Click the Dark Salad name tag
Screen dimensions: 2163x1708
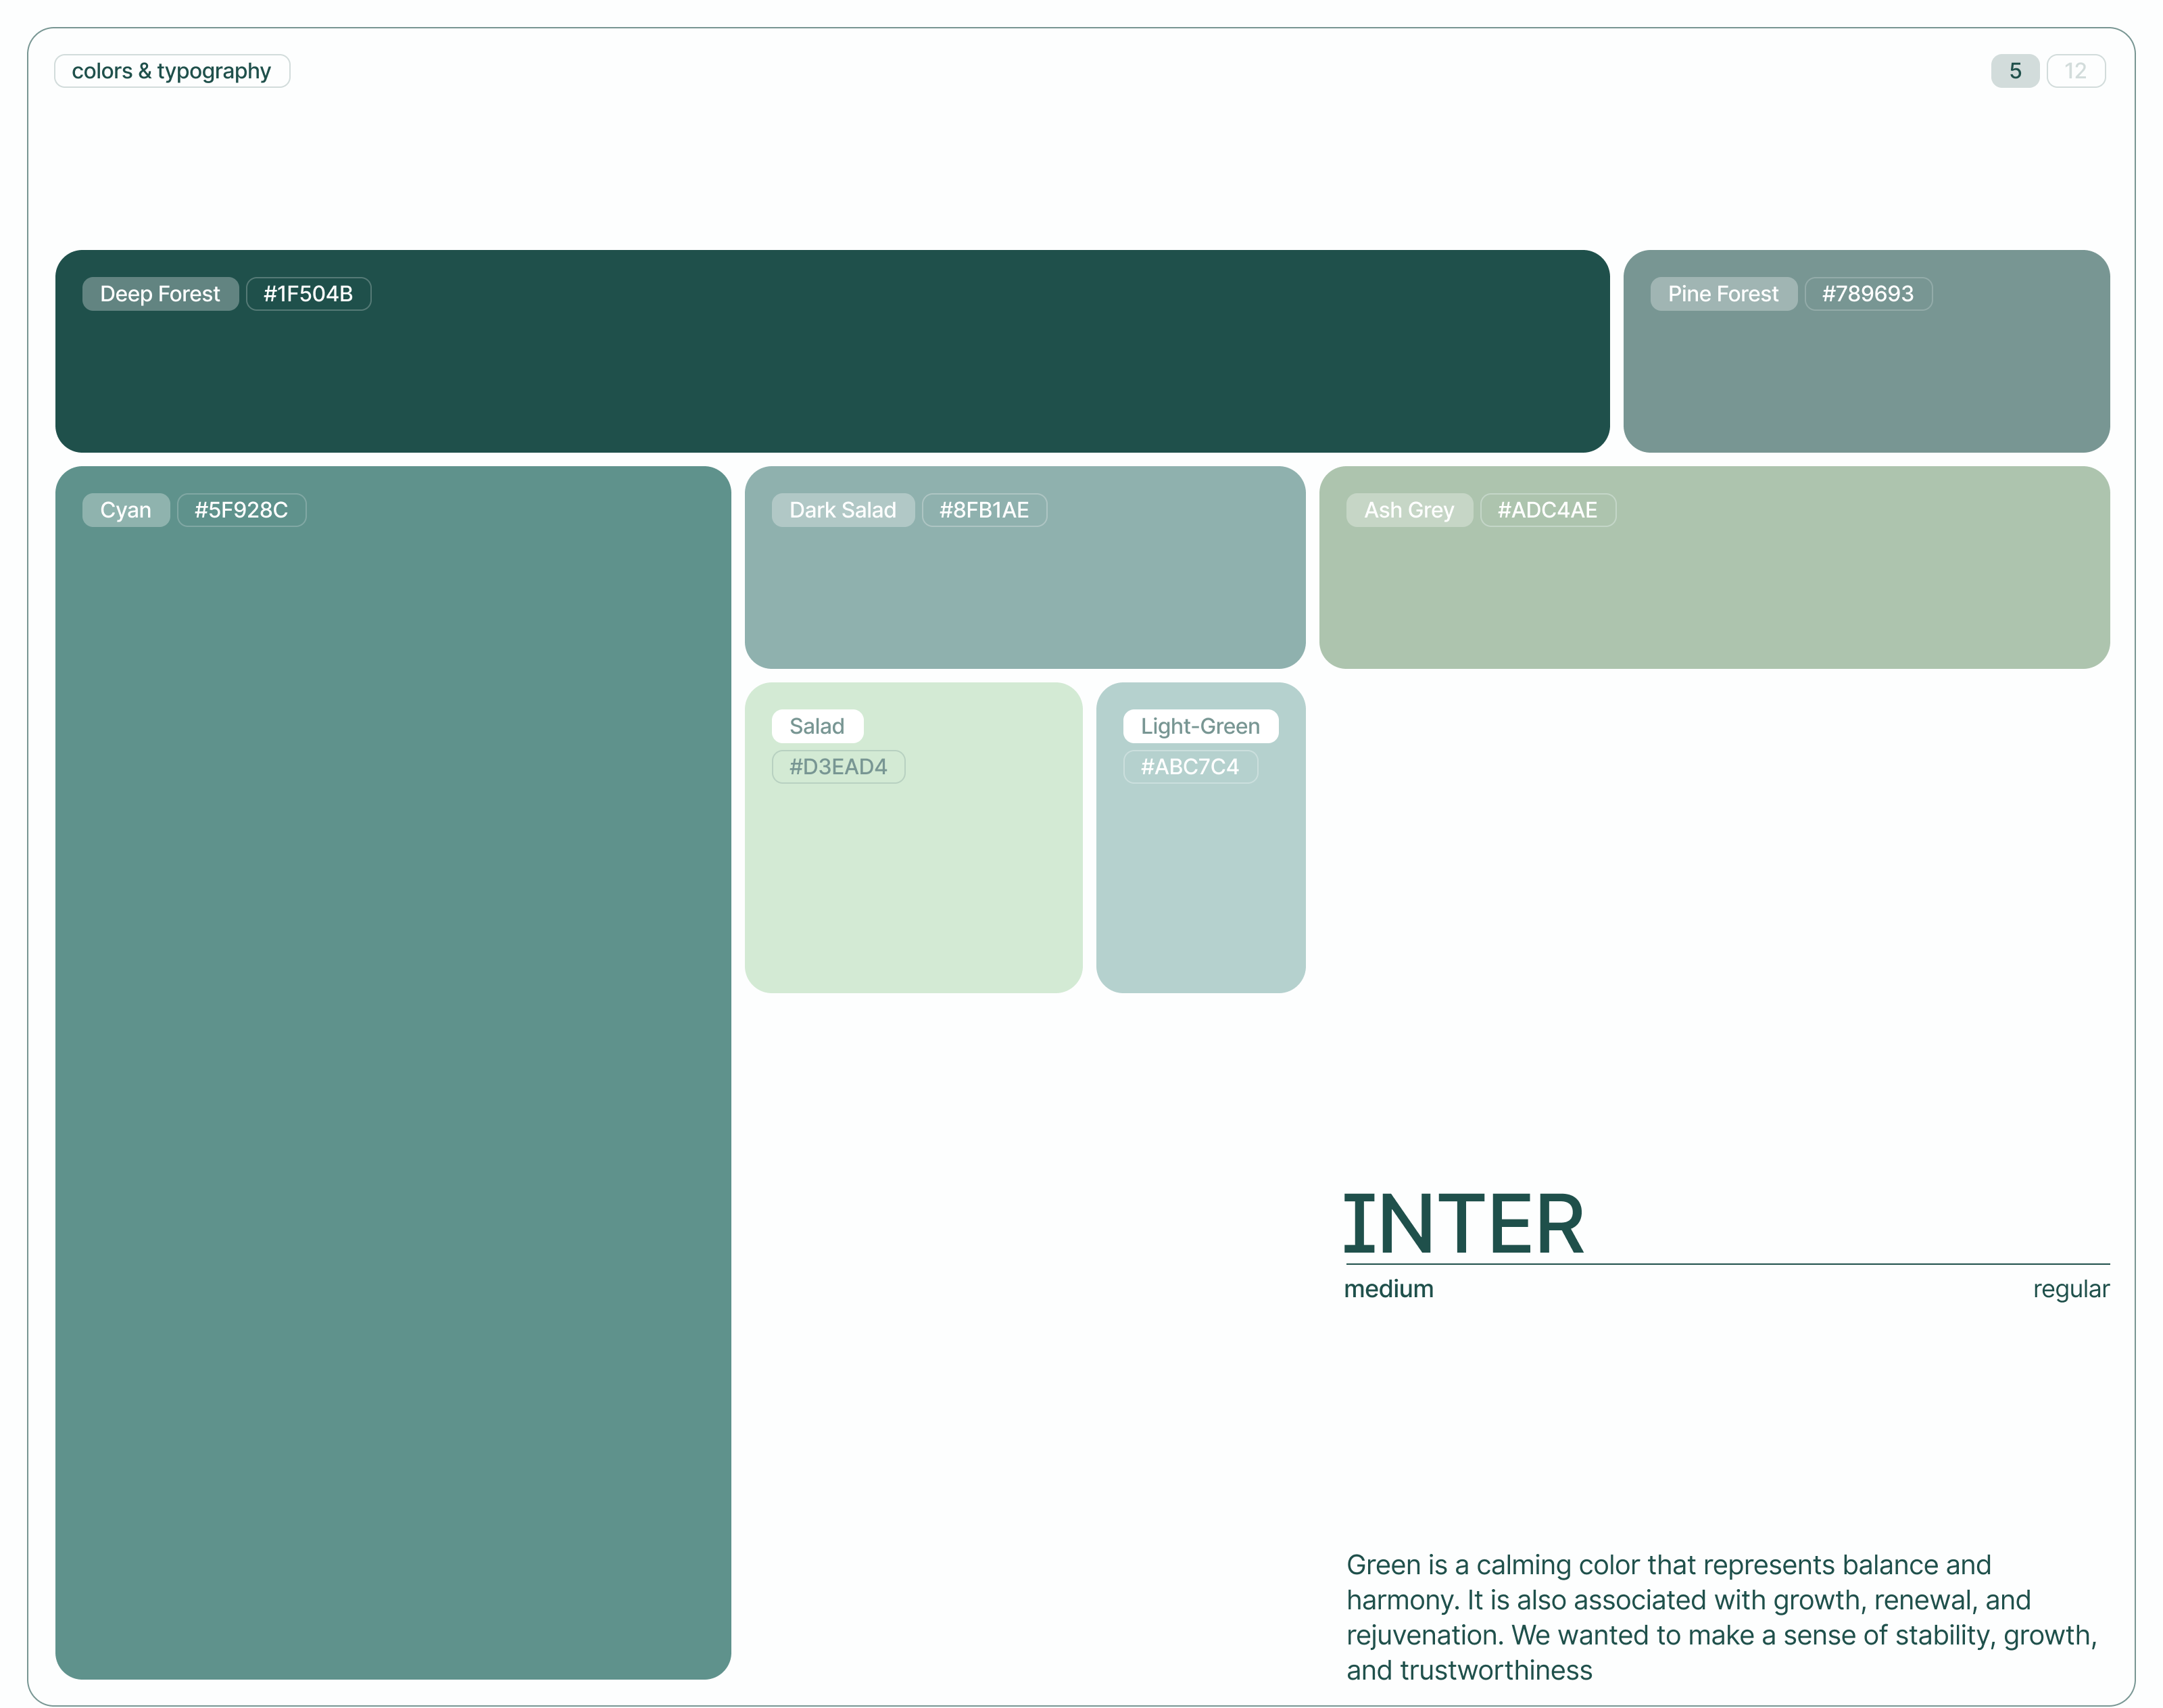[842, 510]
